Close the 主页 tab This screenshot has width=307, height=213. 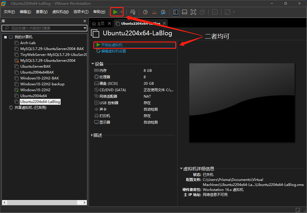coord(109,24)
